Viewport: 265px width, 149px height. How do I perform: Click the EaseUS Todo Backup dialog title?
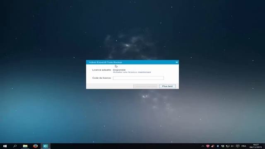pyautogui.click(x=105, y=62)
